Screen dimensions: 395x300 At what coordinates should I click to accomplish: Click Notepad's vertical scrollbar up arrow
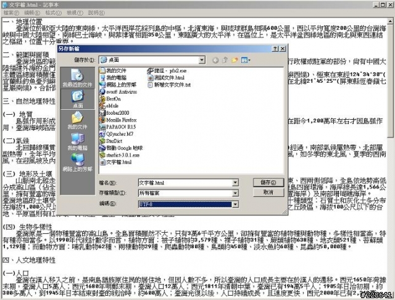(x=390, y=22)
